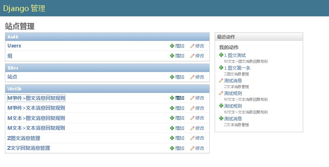The image size is (329, 167).
Task: Click pencil icon for M事件>图文消息回复规则
Action: pos(193,98)
